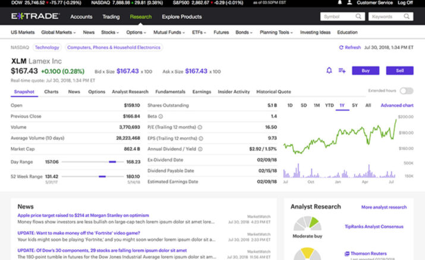Click Computers, Phones & Household Electronics tag
This screenshot has width=425, height=260.
coord(114,47)
